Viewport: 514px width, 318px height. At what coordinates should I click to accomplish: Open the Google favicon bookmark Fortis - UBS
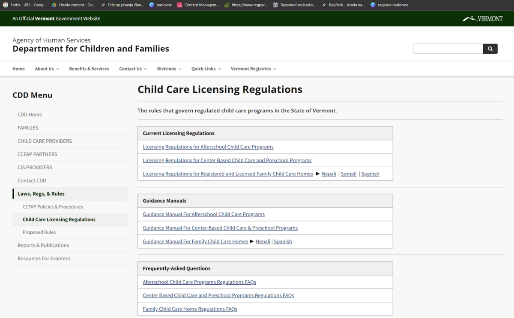tap(25, 5)
